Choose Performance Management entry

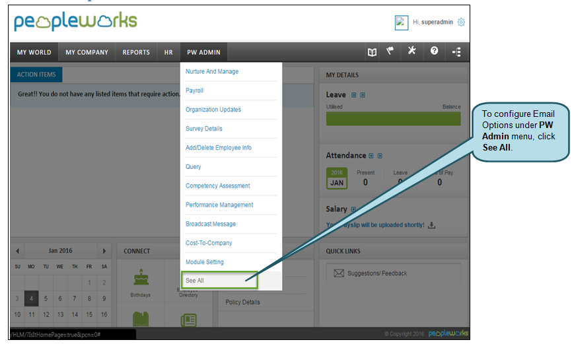pyautogui.click(x=219, y=205)
